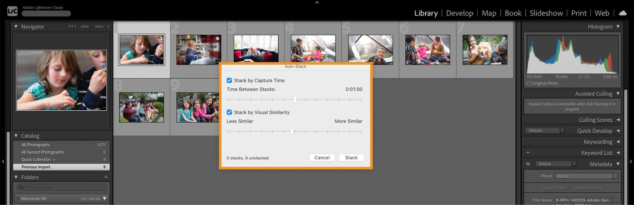Viewport: 634px width, 205px height.
Task: Collapse the left panel group arrow
Action: point(3,161)
